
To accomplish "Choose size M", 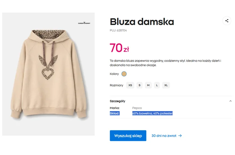I will coord(148,85).
